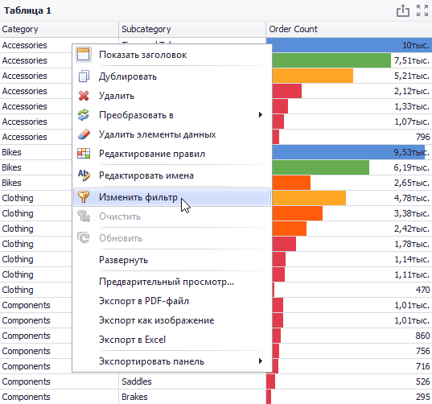Select 'Развернуть' in the context menu
The width and height of the screenshot is (432, 404).
[x=123, y=260]
